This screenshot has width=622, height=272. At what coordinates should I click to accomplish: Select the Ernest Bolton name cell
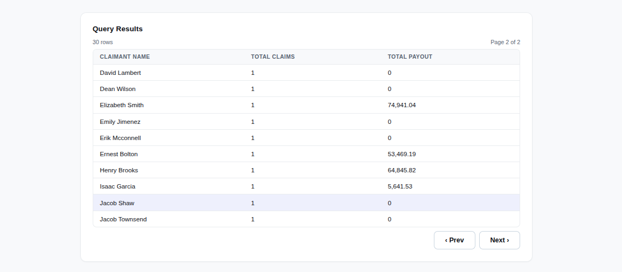[x=119, y=154]
